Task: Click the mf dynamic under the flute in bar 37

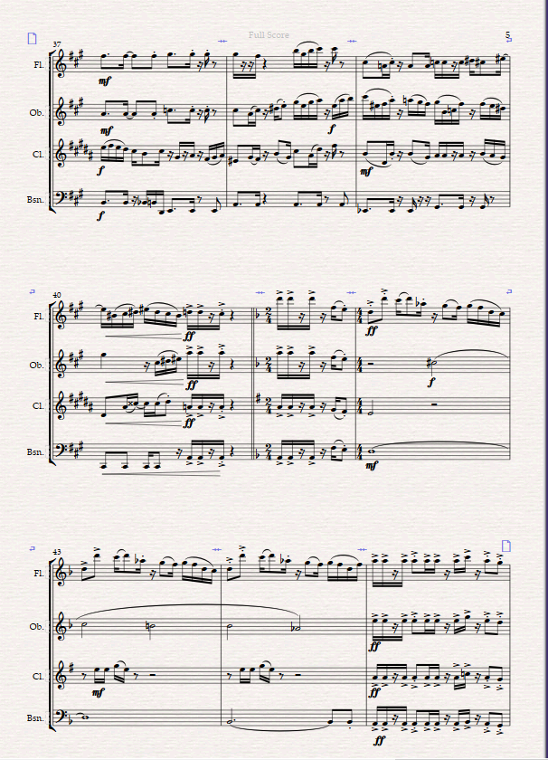Action: click(104, 81)
